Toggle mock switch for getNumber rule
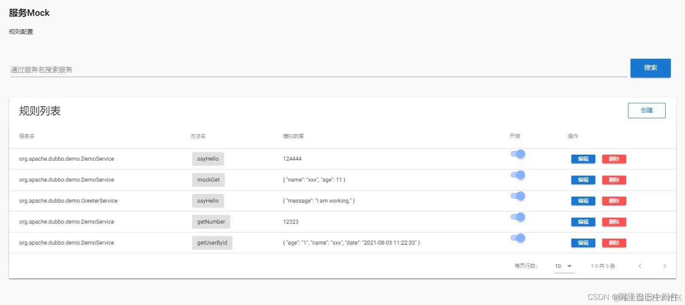Image resolution: width=685 pixels, height=305 pixels. tap(518, 217)
